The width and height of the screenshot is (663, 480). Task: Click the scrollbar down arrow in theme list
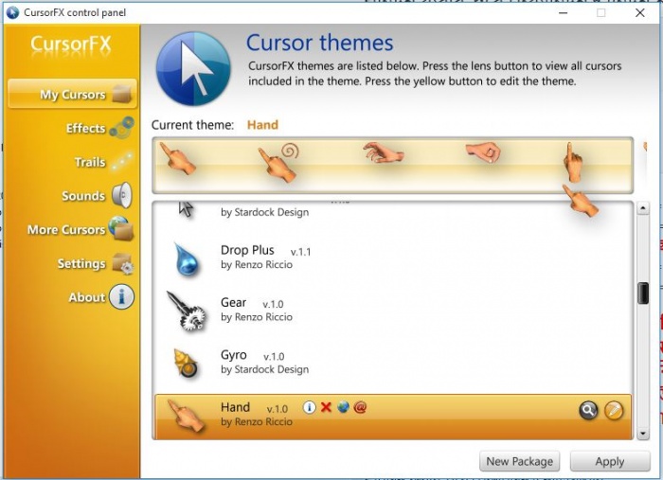pyautogui.click(x=643, y=434)
